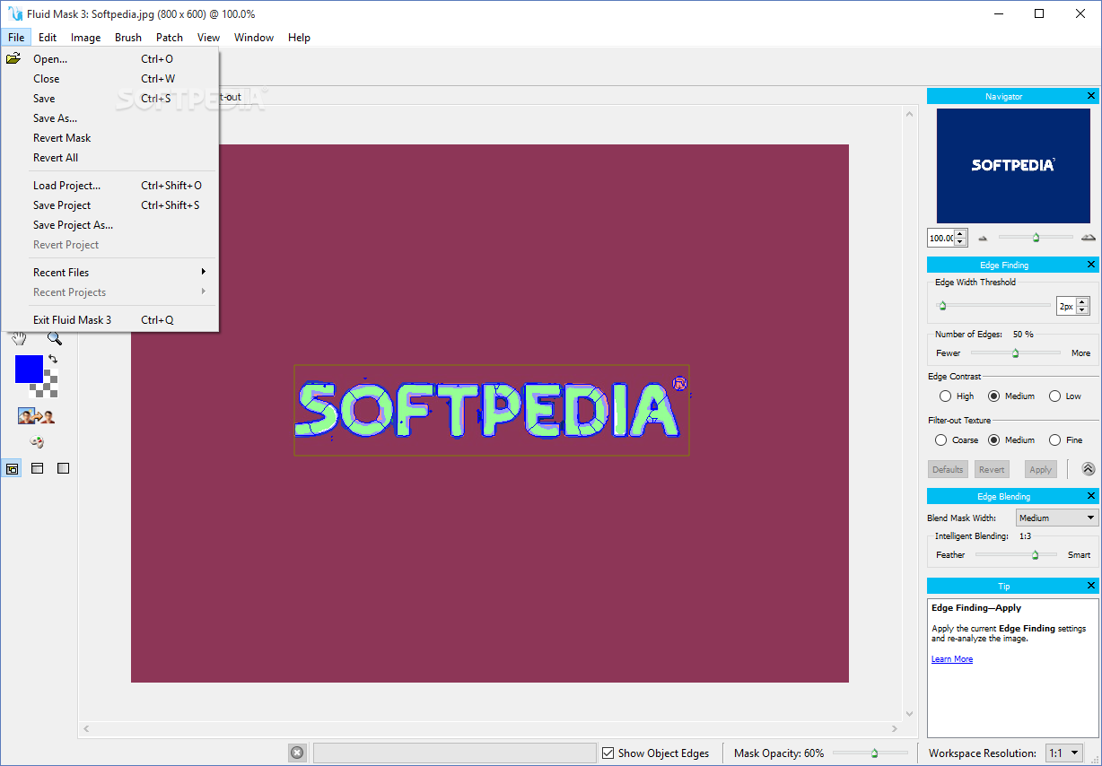Select Coarse filter-out texture
Screen dimensions: 1102x766
940,440
